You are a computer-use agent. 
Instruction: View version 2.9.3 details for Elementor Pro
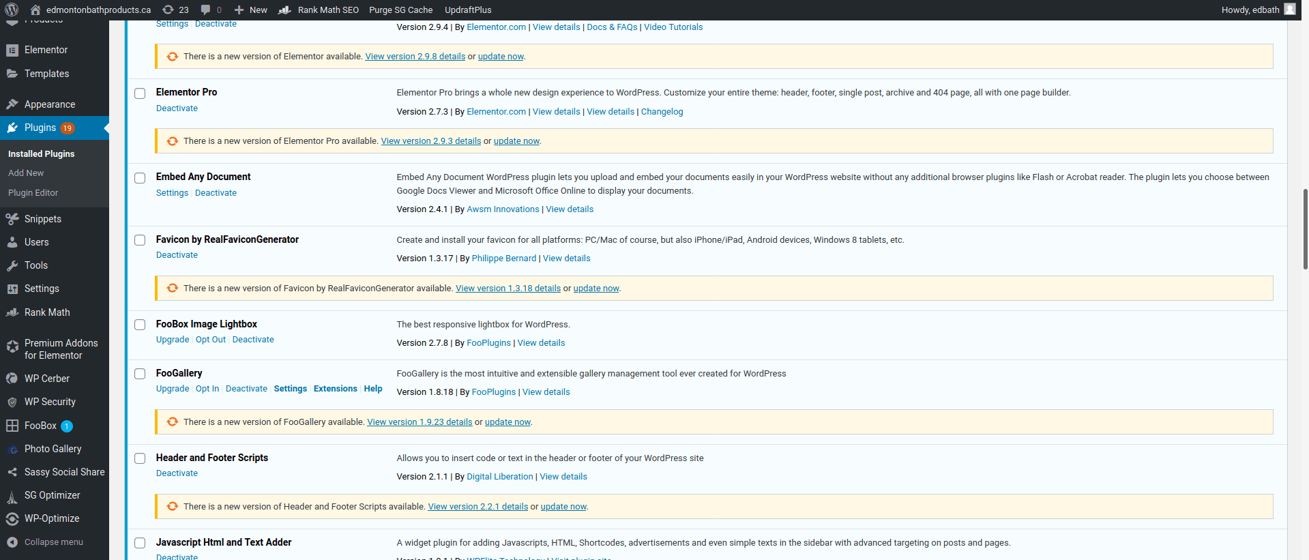pos(431,141)
